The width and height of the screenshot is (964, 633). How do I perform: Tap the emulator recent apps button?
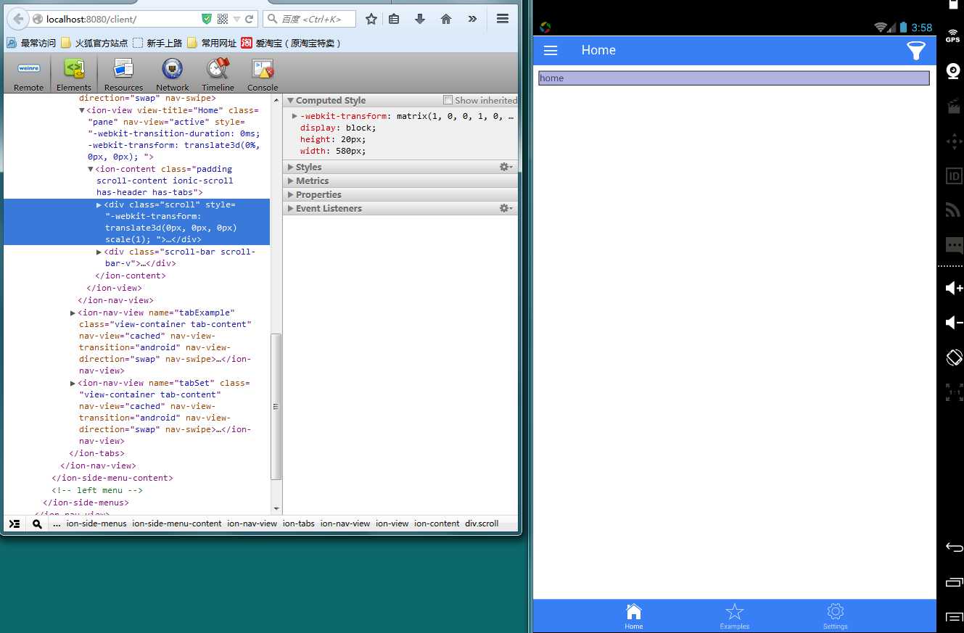(x=954, y=582)
